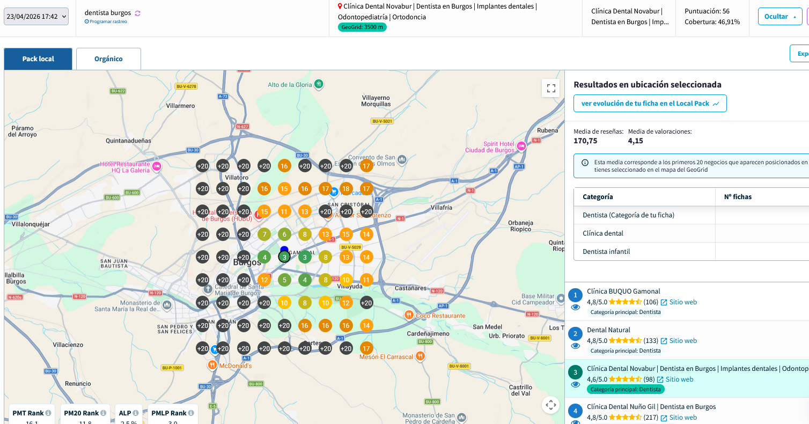Click the Monasterio de Santa María la Real marker
809x424 pixels.
point(167,305)
